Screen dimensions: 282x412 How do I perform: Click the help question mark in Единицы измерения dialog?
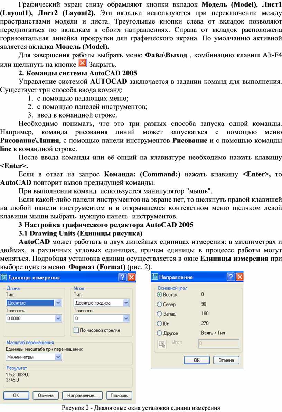click(122, 277)
